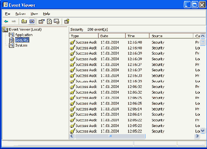Minimize the Event Viewer window
This screenshot has height=149, width=207.
pyautogui.click(x=187, y=5)
